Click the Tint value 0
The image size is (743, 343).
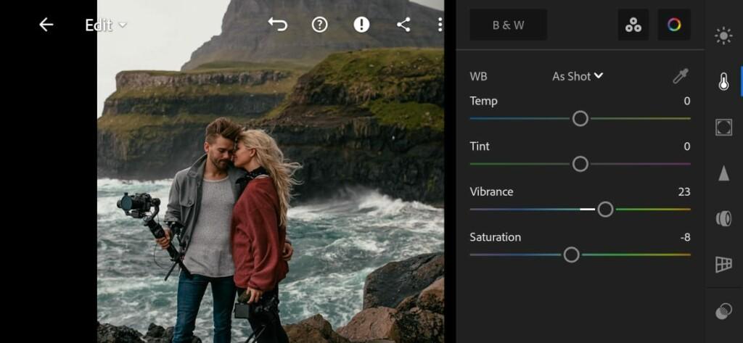(x=687, y=146)
